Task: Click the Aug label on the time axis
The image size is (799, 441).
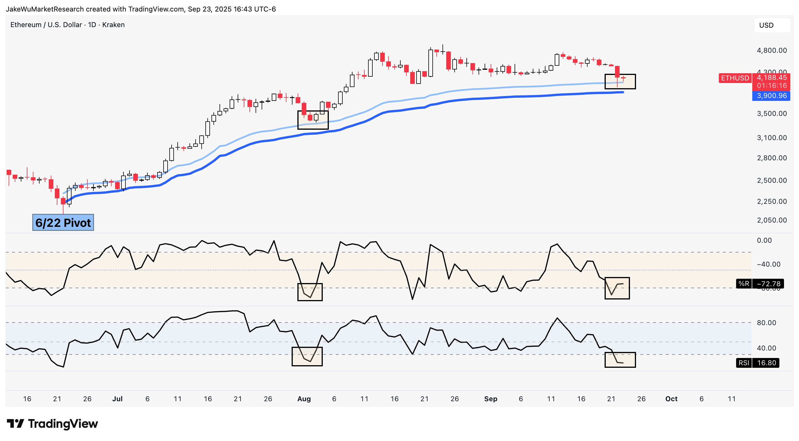Action: (304, 399)
